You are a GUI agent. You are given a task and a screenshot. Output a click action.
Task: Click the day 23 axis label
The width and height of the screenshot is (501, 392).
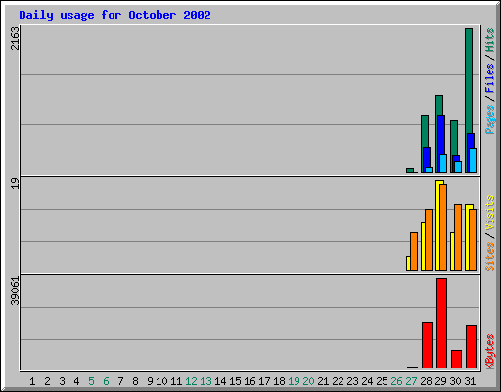[352, 381]
